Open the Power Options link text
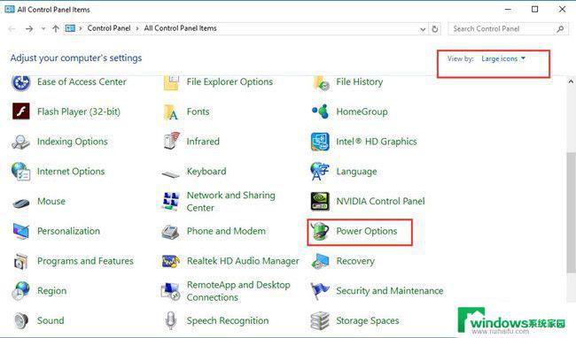 pyautogui.click(x=367, y=231)
